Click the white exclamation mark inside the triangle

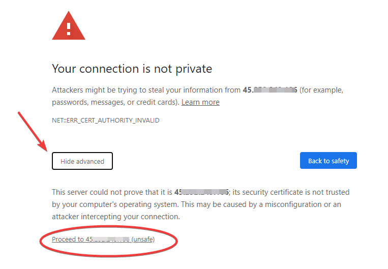[x=69, y=26]
